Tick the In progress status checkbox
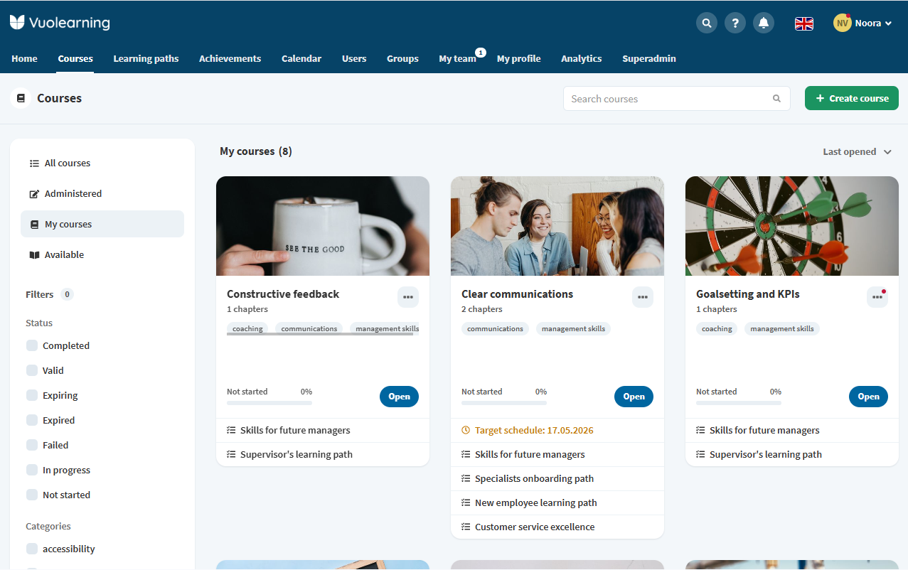Image resolution: width=908 pixels, height=570 pixels. (32, 470)
